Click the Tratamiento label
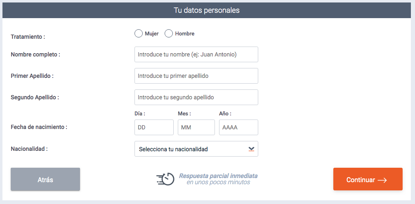This screenshot has height=204, width=415. [x=28, y=36]
